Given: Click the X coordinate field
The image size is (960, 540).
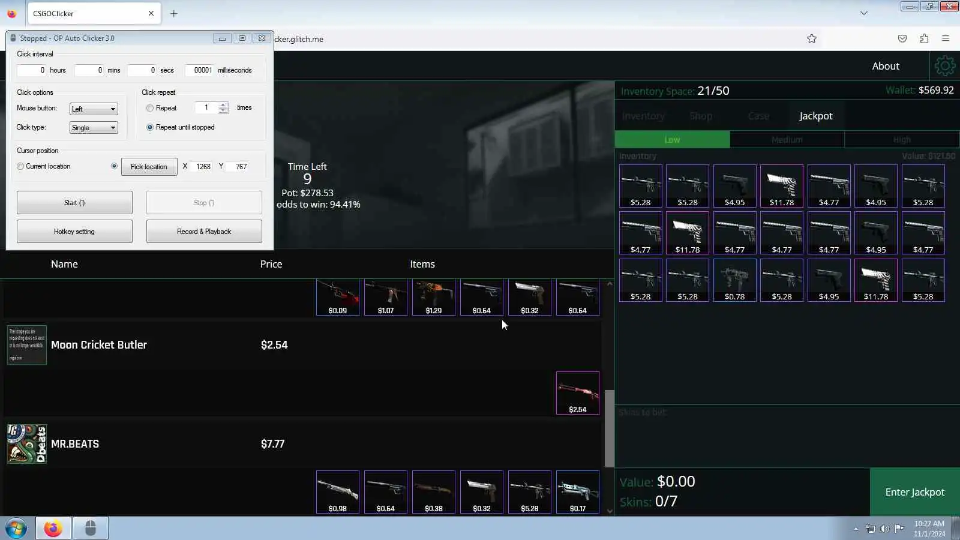Looking at the screenshot, I should click(202, 166).
